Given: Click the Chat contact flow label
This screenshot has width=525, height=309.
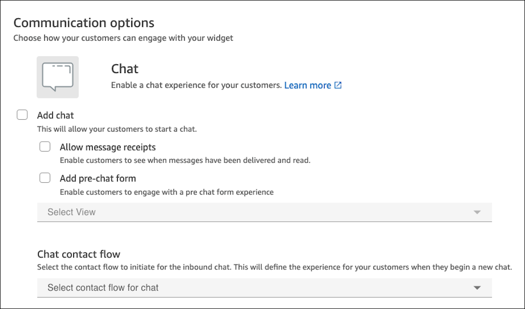Looking at the screenshot, I should 78,254.
